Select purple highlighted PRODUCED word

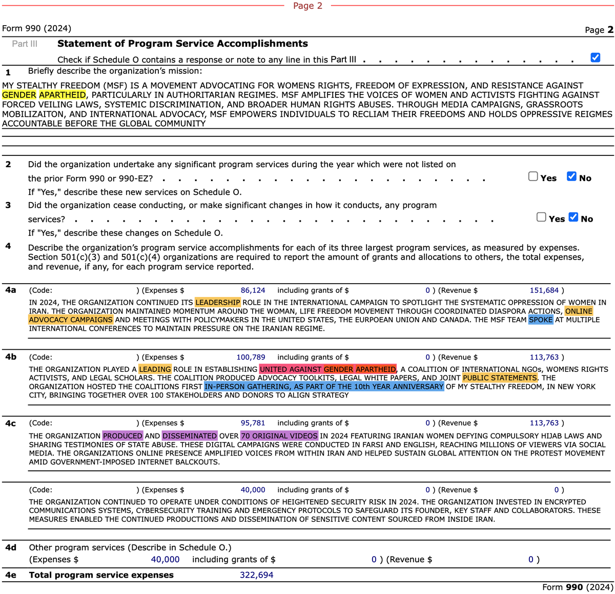[x=122, y=436]
